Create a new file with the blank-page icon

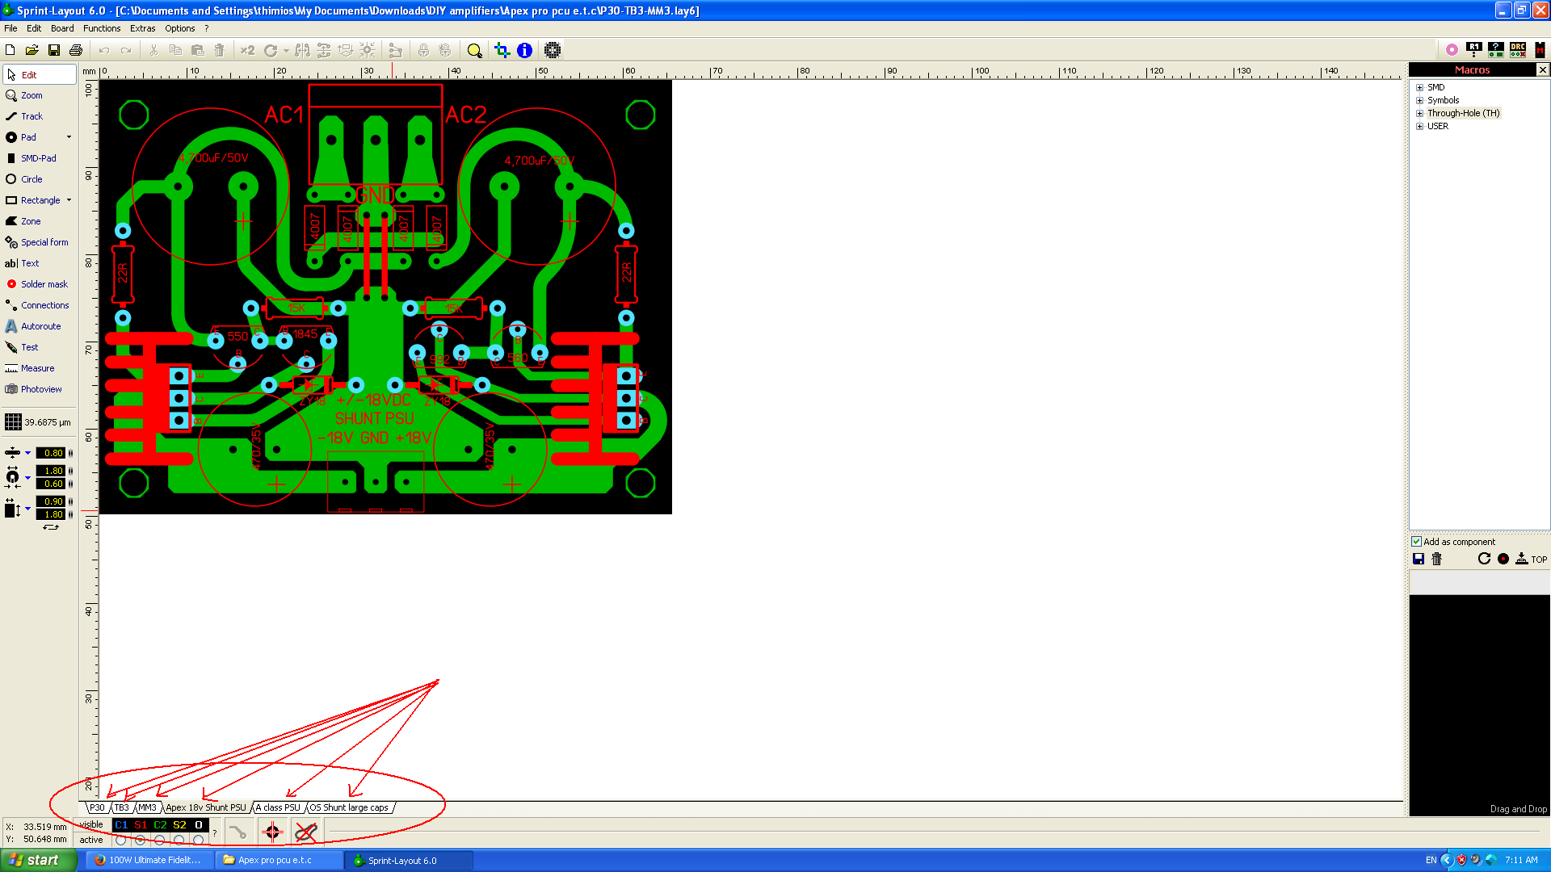pyautogui.click(x=11, y=50)
